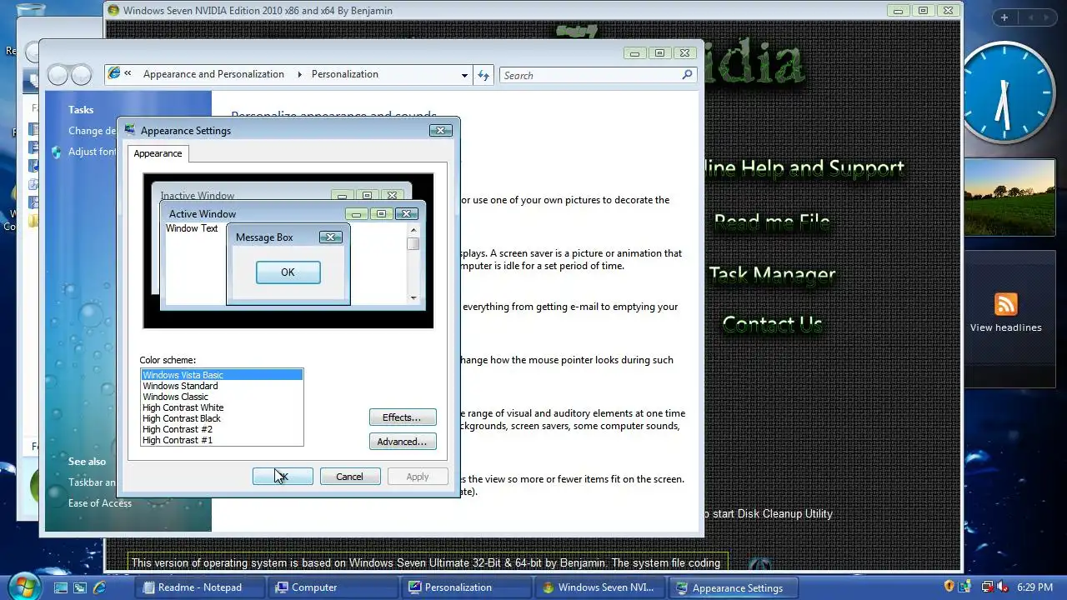
Task: Open the Adjust font size task link
Action: click(x=93, y=152)
